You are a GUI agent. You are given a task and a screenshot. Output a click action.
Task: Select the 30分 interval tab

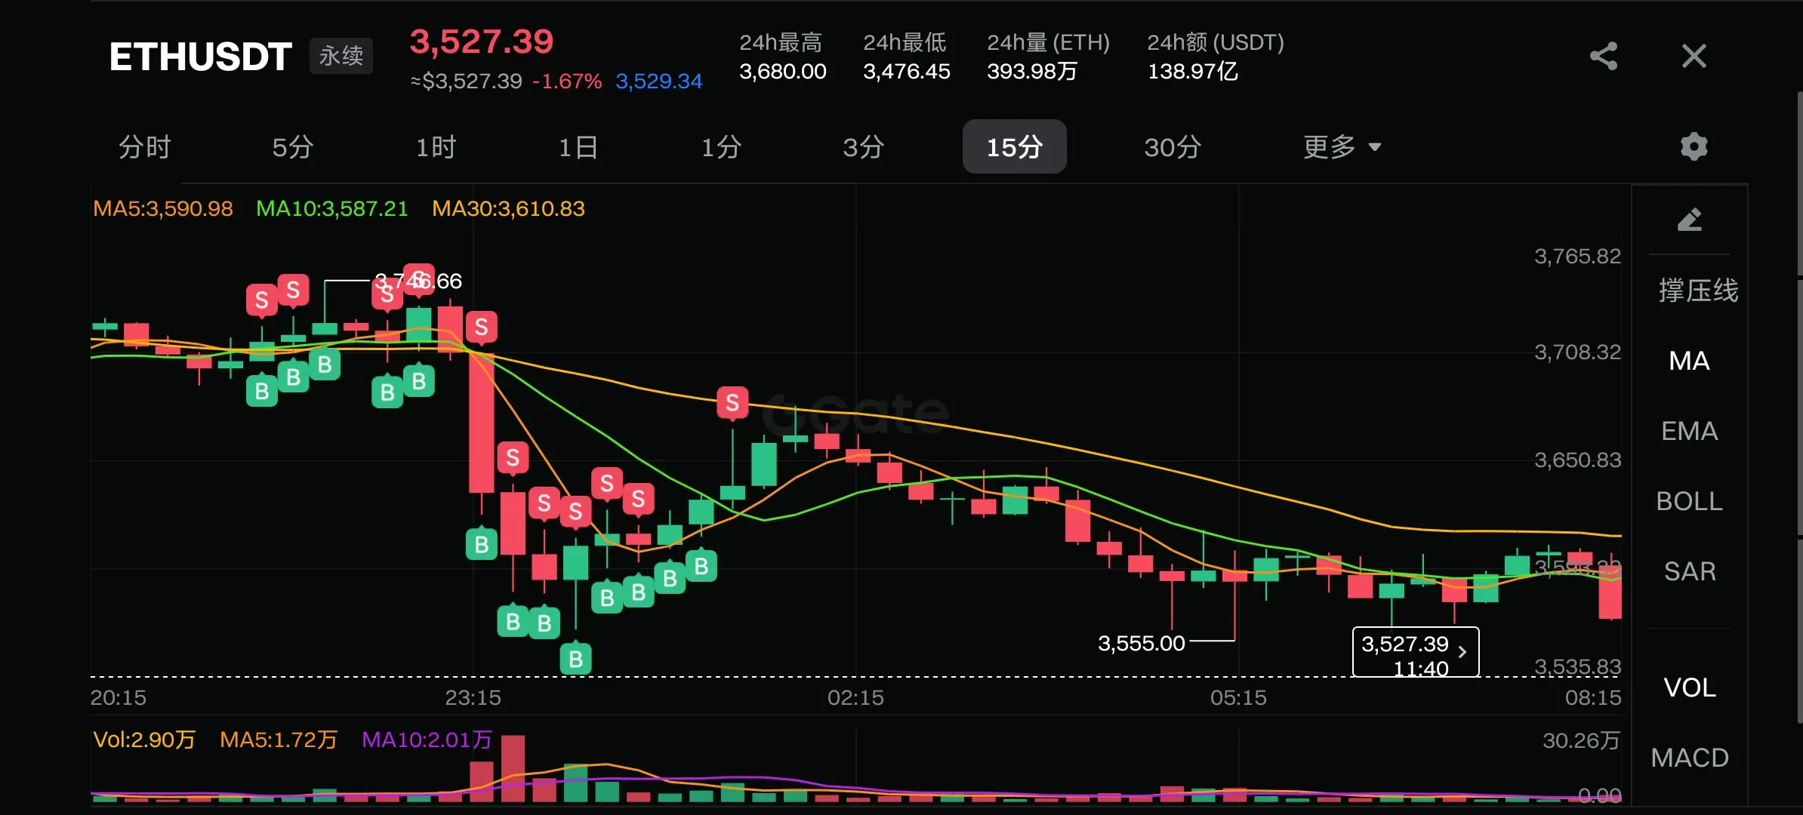1172,146
